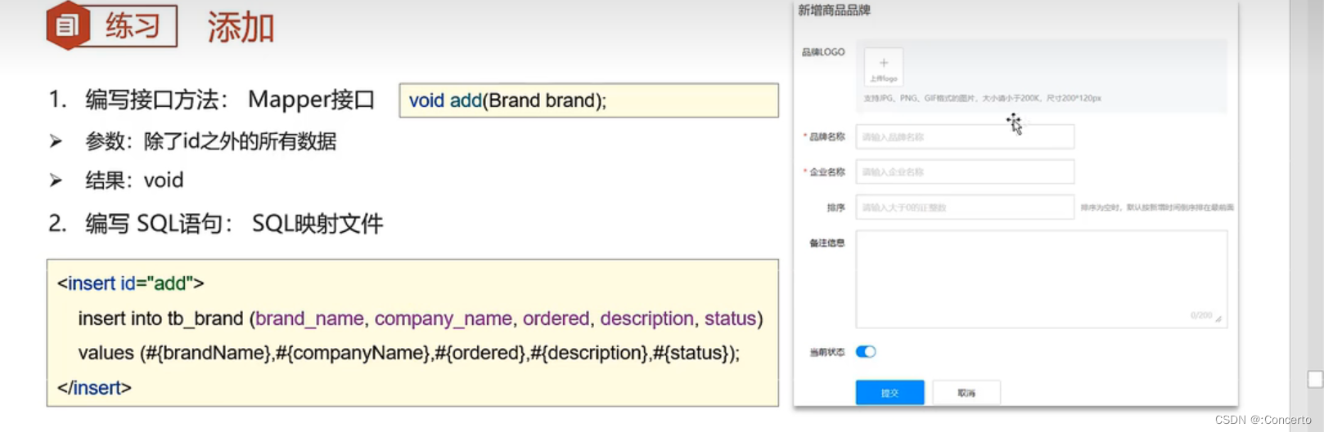The height and width of the screenshot is (432, 1324).
Task: Click the CSDN @Concerto watermark
Action: coord(1263,420)
